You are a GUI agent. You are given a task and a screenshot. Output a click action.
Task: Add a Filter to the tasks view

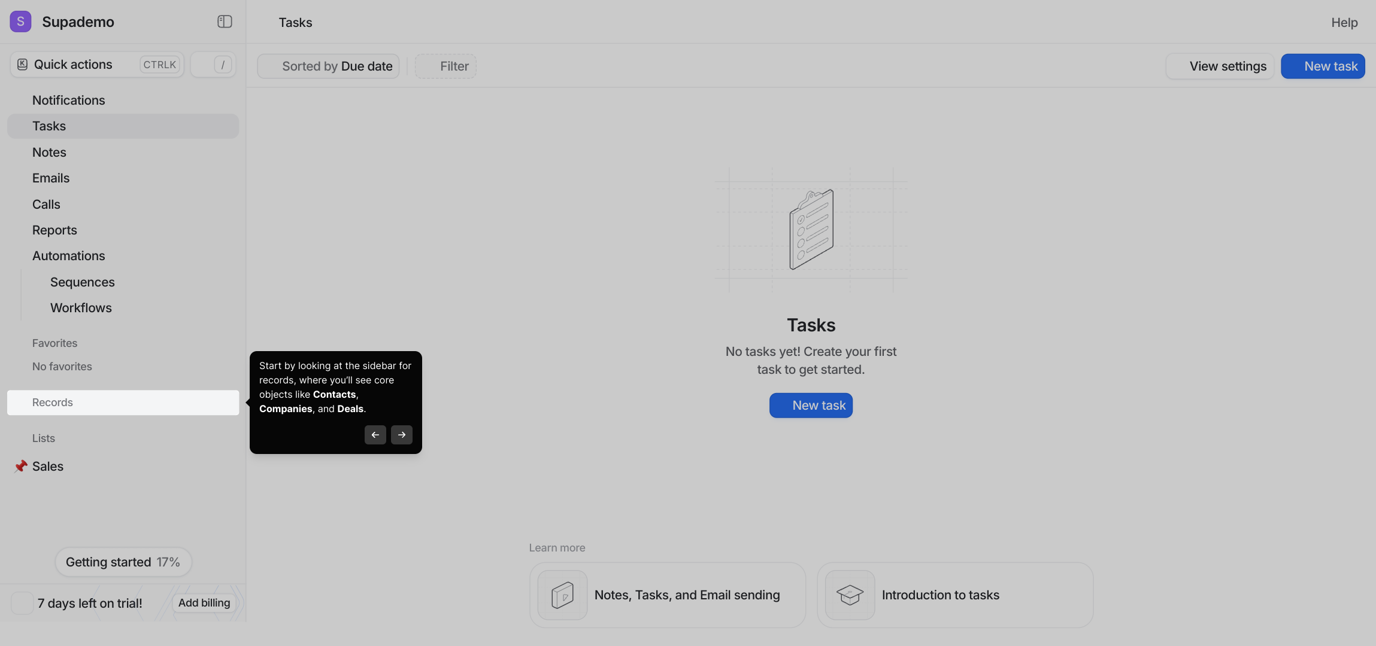tap(445, 66)
